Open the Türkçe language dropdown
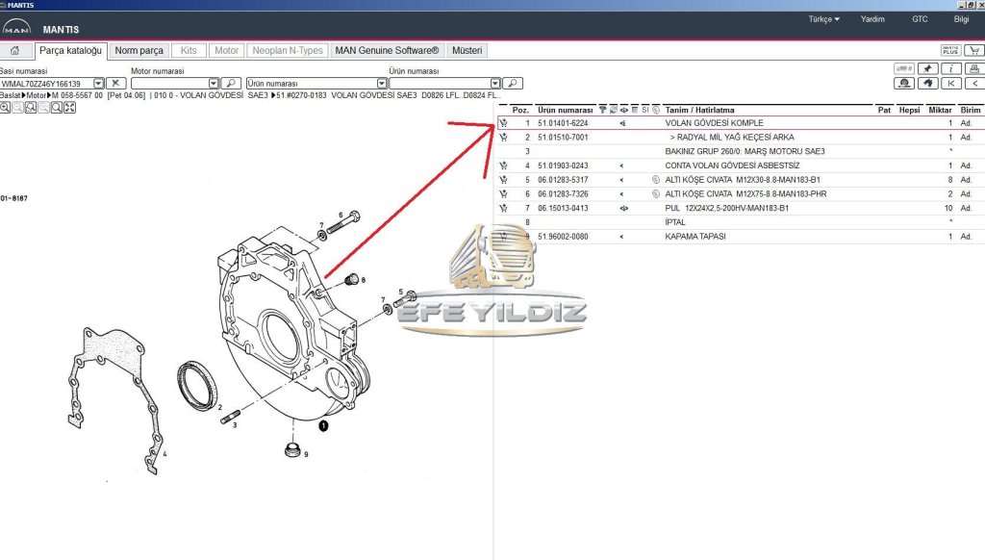The width and height of the screenshot is (985, 560). pyautogui.click(x=823, y=19)
